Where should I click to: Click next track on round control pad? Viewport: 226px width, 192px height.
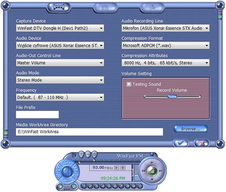coord(161,171)
